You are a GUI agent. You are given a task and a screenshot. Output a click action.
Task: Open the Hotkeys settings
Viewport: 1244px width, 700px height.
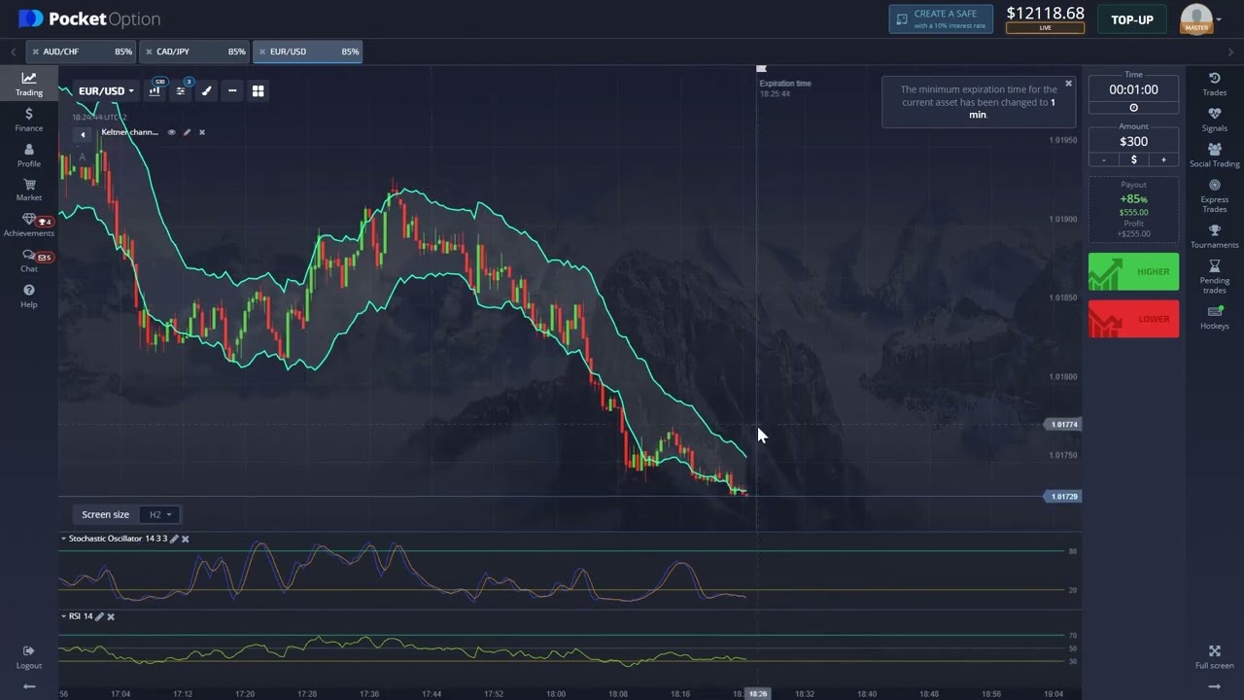tap(1214, 317)
